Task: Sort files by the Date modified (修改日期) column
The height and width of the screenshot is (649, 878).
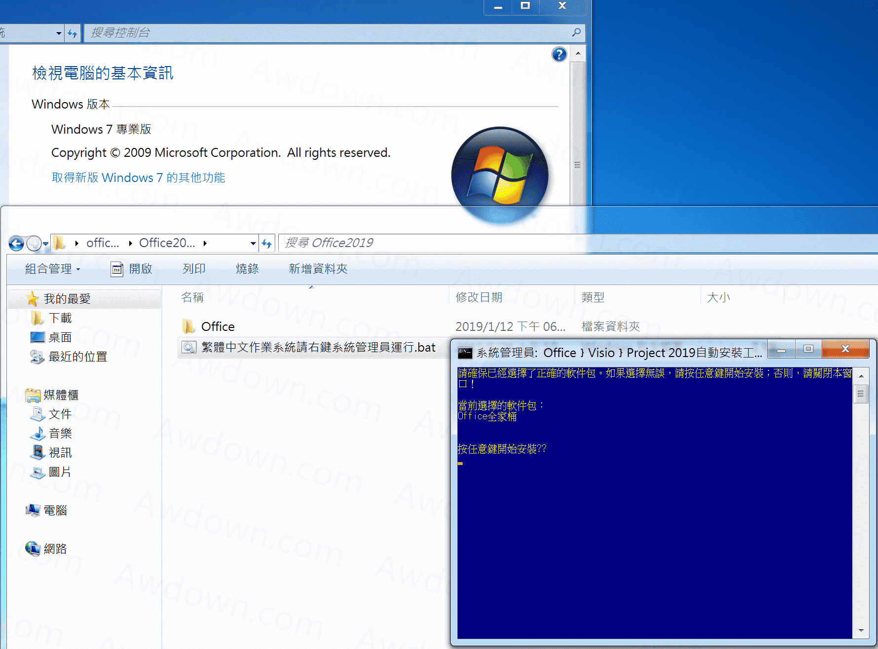Action: 479,297
